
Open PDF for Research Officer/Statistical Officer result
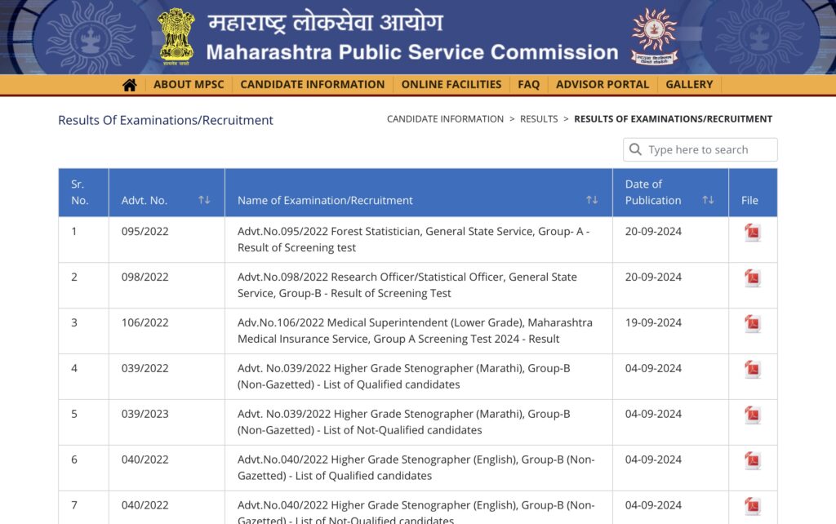(x=752, y=278)
